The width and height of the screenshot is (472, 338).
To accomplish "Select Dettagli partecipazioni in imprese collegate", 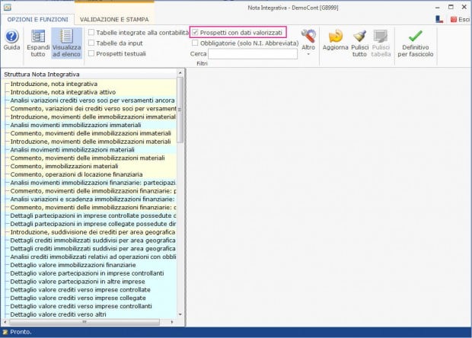I will pos(93,224).
